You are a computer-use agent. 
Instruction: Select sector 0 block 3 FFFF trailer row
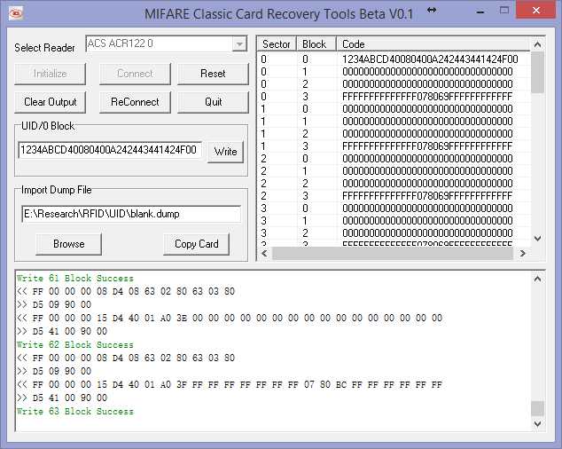(394, 97)
